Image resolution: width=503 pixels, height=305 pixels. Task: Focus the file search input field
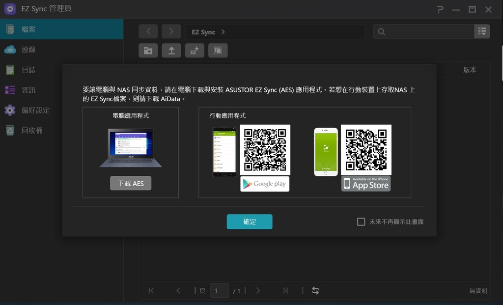(x=424, y=31)
